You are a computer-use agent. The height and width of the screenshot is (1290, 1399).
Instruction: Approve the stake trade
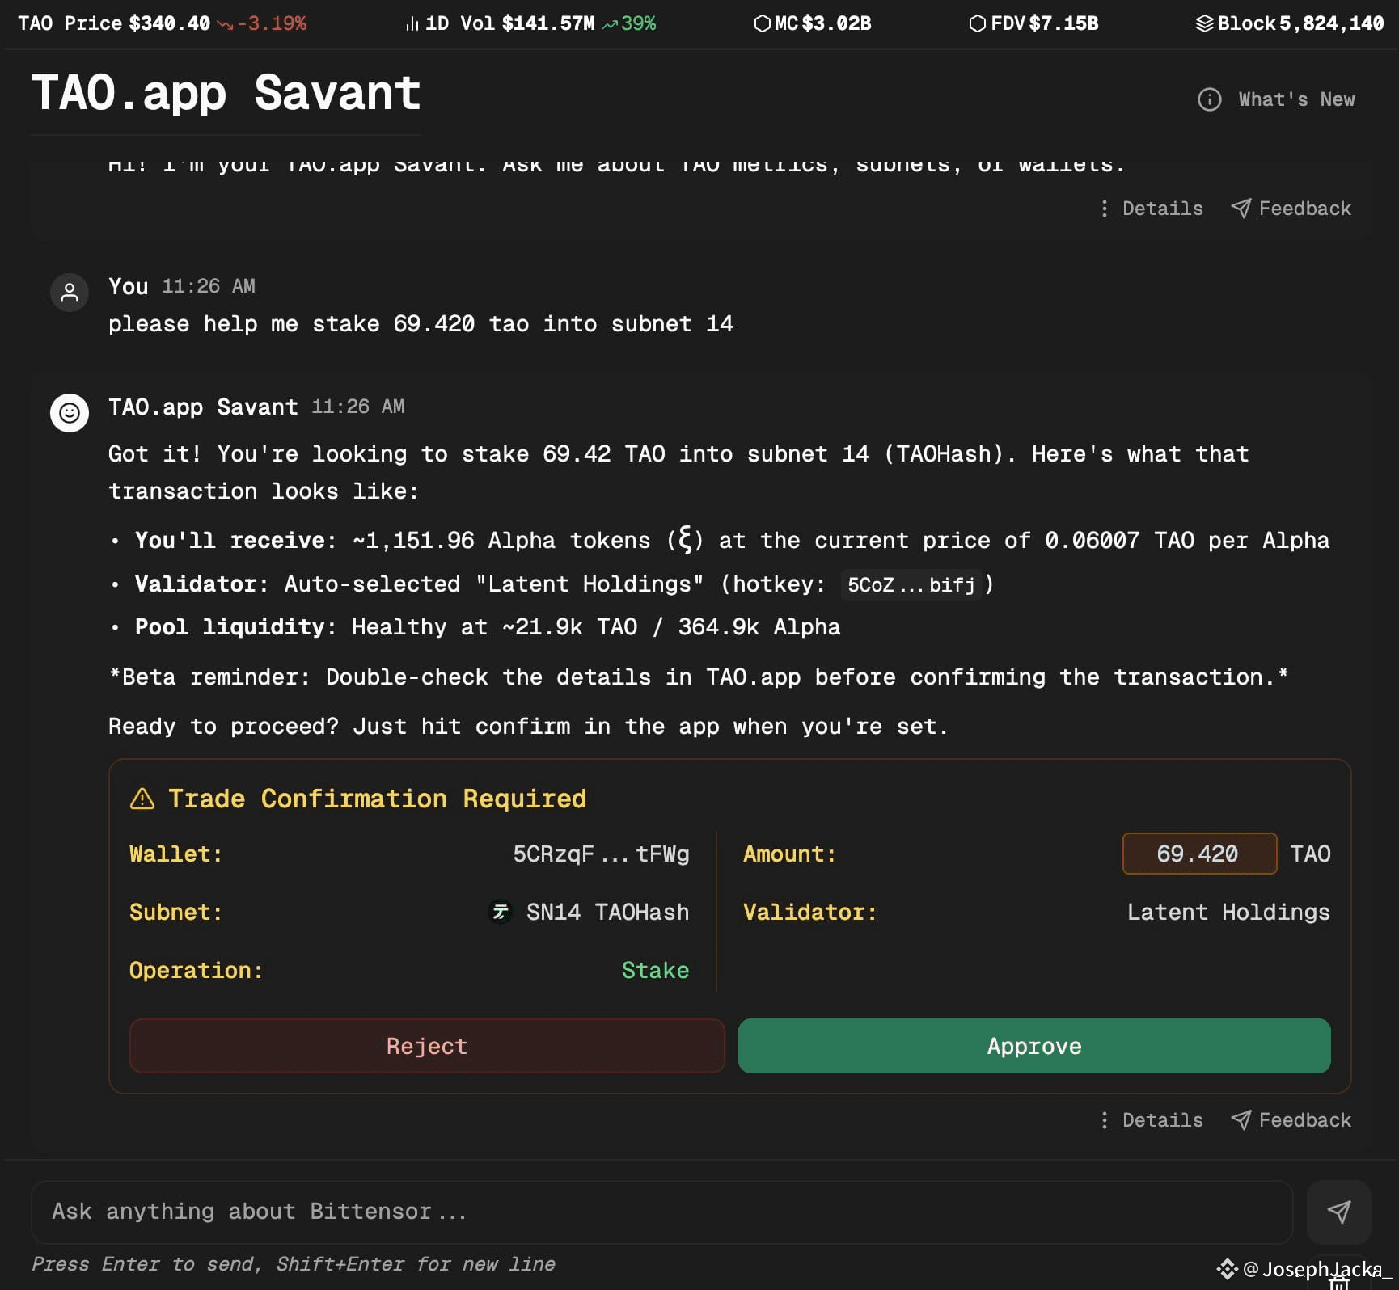point(1034,1046)
